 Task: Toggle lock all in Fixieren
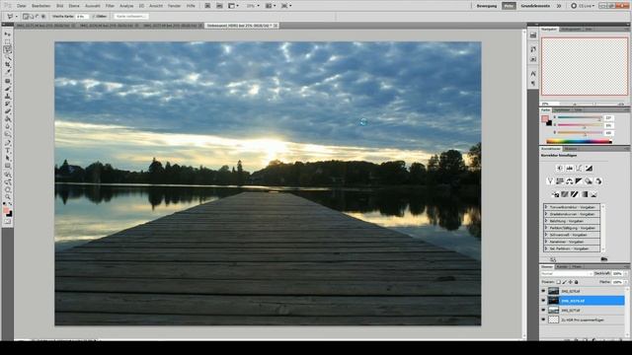576,282
